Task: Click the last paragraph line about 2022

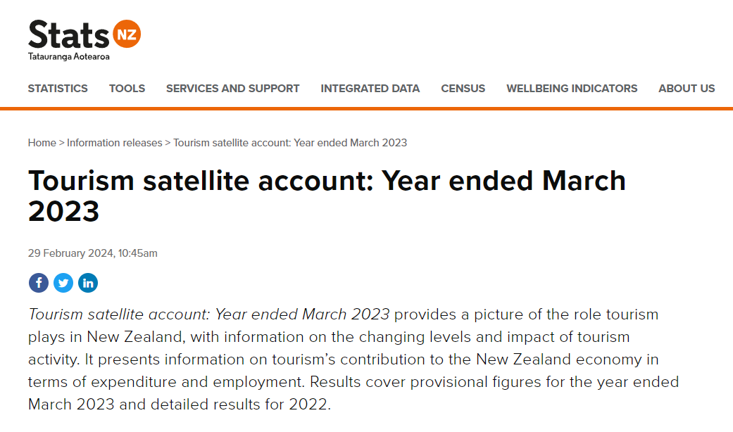Action: pyautogui.click(x=180, y=405)
